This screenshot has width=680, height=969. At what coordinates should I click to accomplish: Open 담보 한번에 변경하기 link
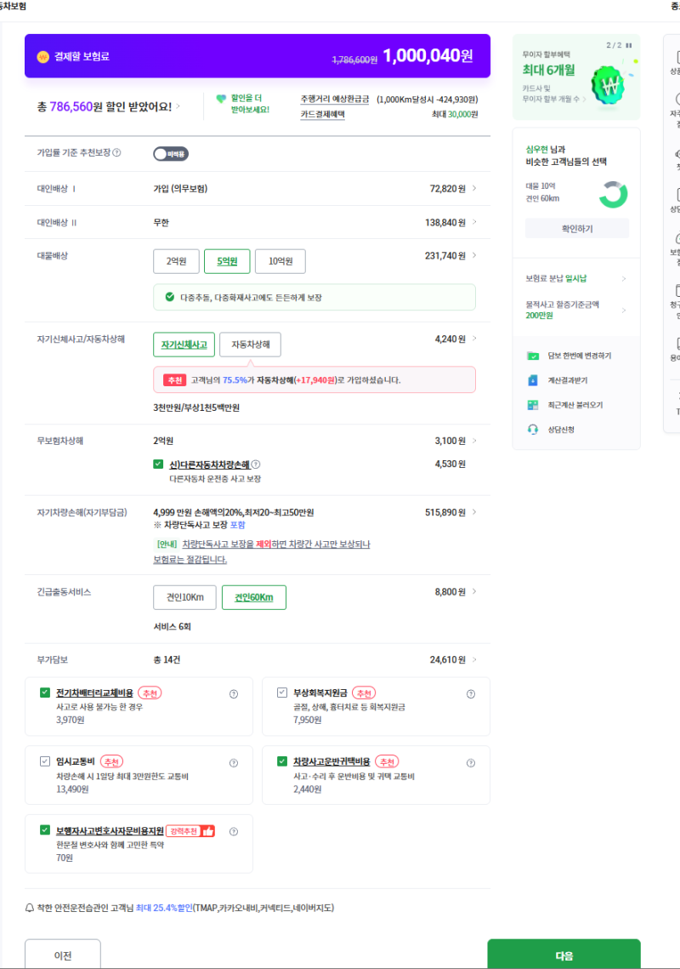580,356
